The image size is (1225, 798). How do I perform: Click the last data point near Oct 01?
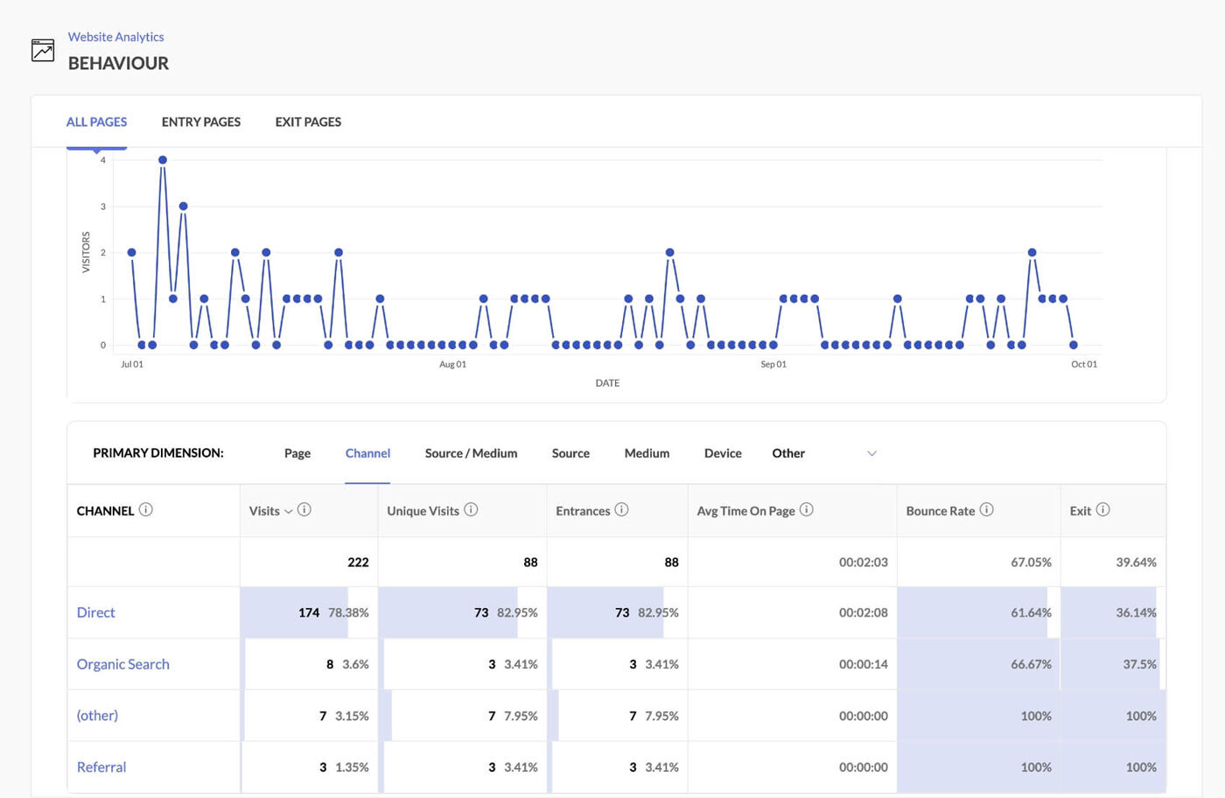point(1074,345)
